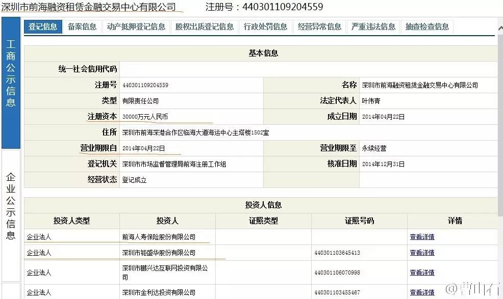Image resolution: width=503 pixels, height=299 pixels.
Task: Click investor 深圳市鹏兴达互联网投资有限公司
Action: pyautogui.click(x=165, y=273)
